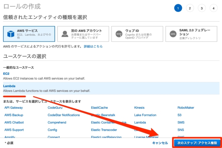Go to step 4 in wizard
Image resolution: width=222 pixels, height=148 pixels.
(214, 8)
